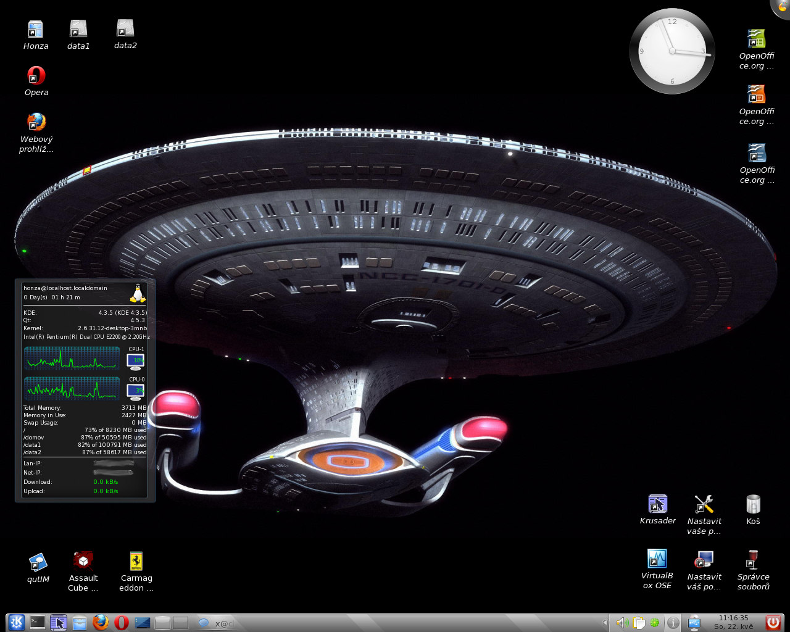Launch the Assault Cube game icon
Viewport: 790px width, 632px height.
(x=83, y=572)
